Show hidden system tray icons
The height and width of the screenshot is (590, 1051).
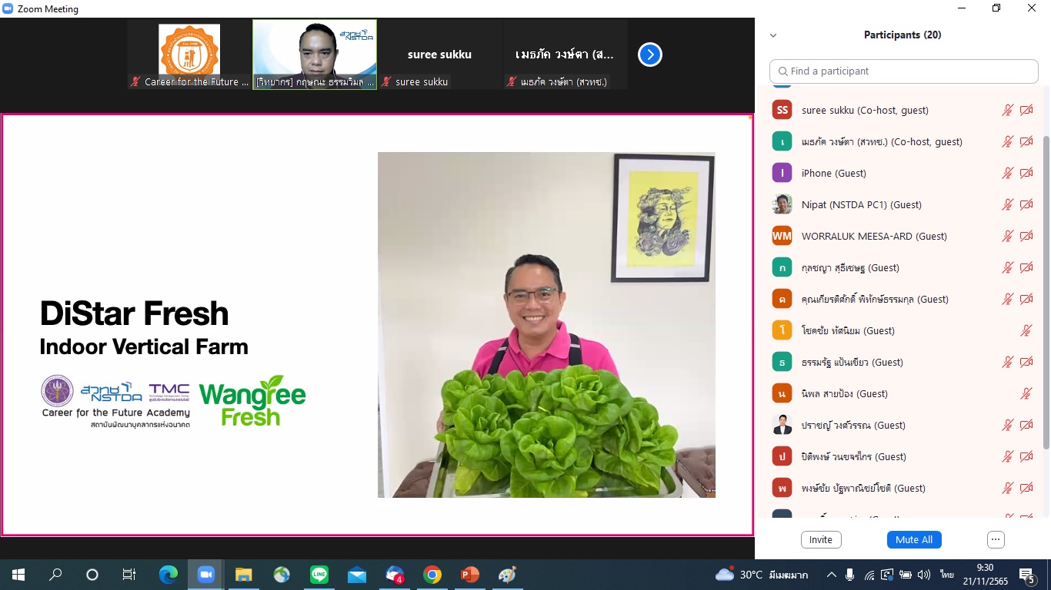tap(831, 575)
